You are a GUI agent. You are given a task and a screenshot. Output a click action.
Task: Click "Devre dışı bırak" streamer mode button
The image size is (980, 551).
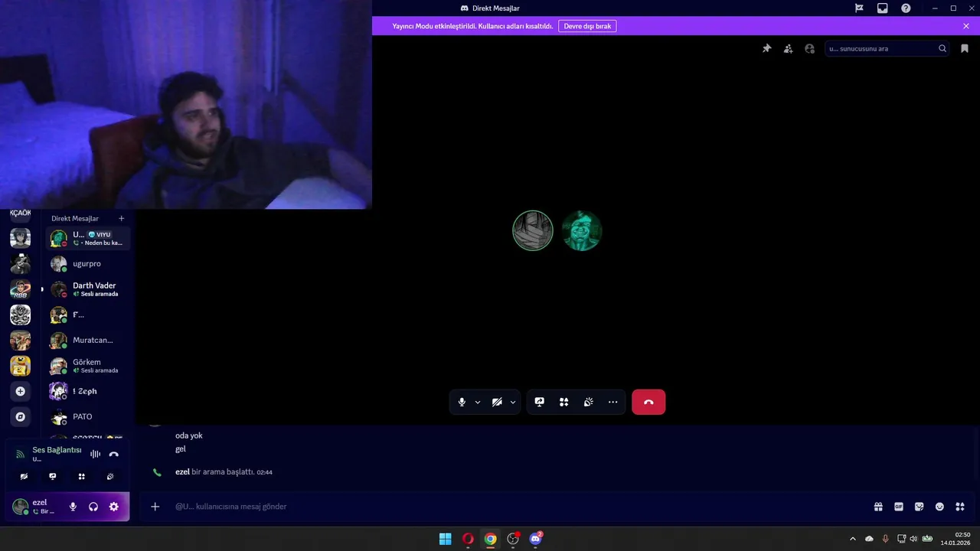click(x=587, y=26)
